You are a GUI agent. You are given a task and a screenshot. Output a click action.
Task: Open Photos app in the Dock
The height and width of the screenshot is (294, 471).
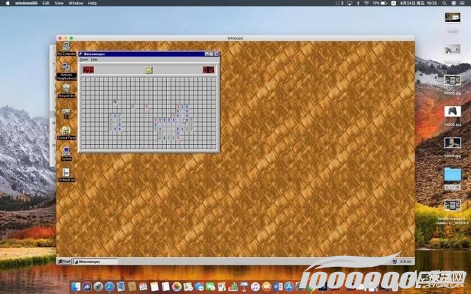(177, 287)
